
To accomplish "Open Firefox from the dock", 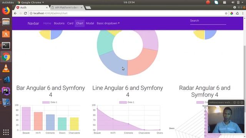I will (x=6, y=11).
